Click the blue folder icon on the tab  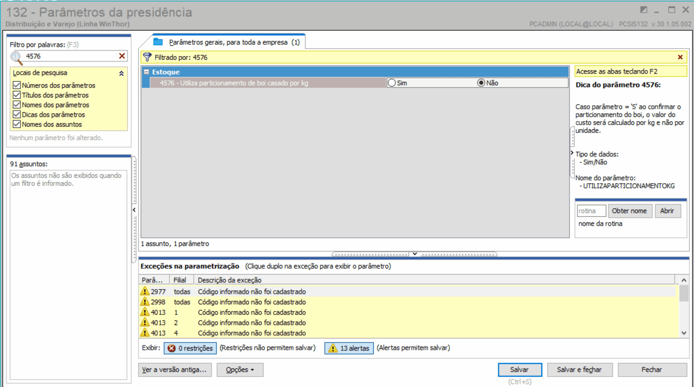[x=158, y=42]
